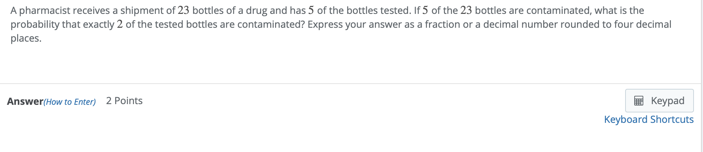Click the number 2 after exactly
The height and width of the screenshot is (152, 703).
coord(120,24)
